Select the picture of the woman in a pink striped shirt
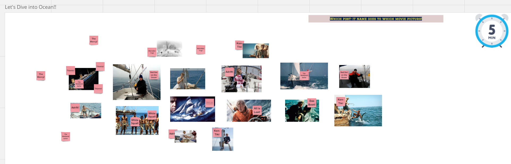Viewport: 511px width, 164px height. point(242,79)
